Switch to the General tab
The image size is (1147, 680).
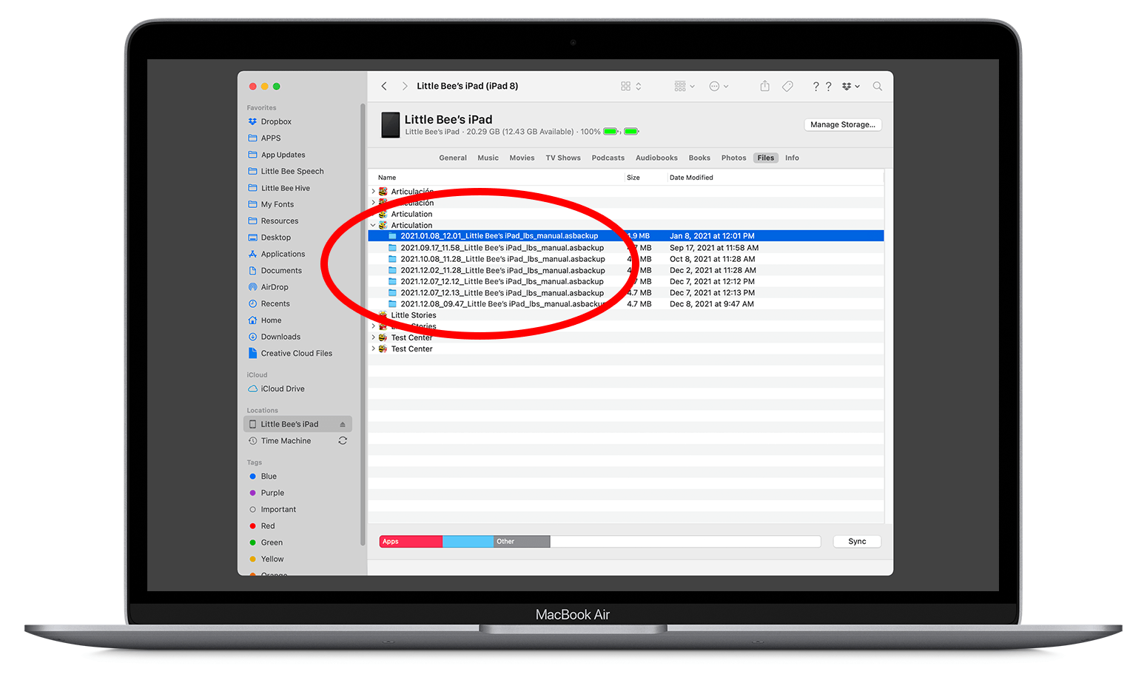pos(453,158)
